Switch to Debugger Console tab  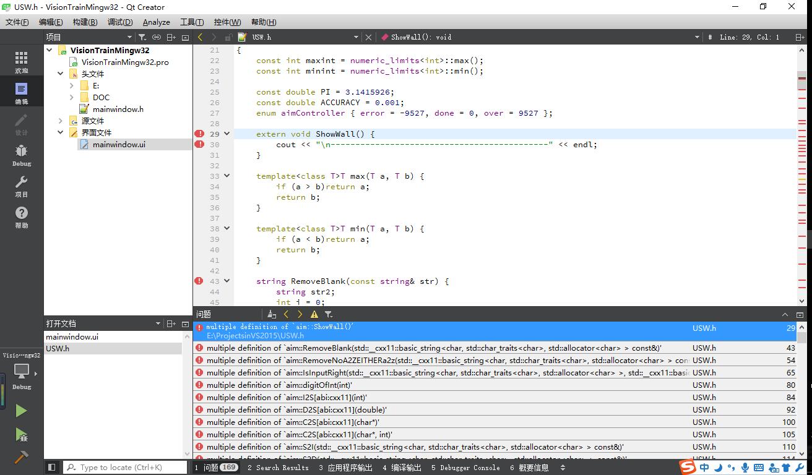click(465, 468)
